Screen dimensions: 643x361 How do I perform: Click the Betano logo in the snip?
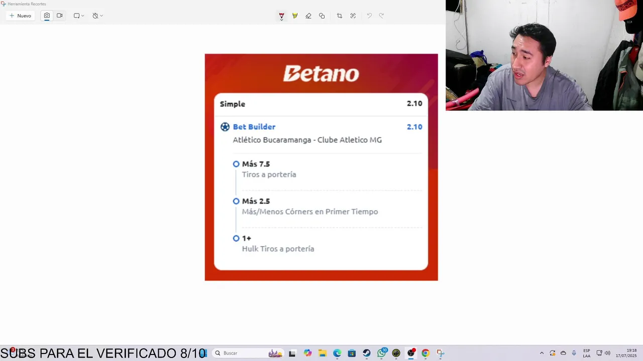(x=321, y=74)
